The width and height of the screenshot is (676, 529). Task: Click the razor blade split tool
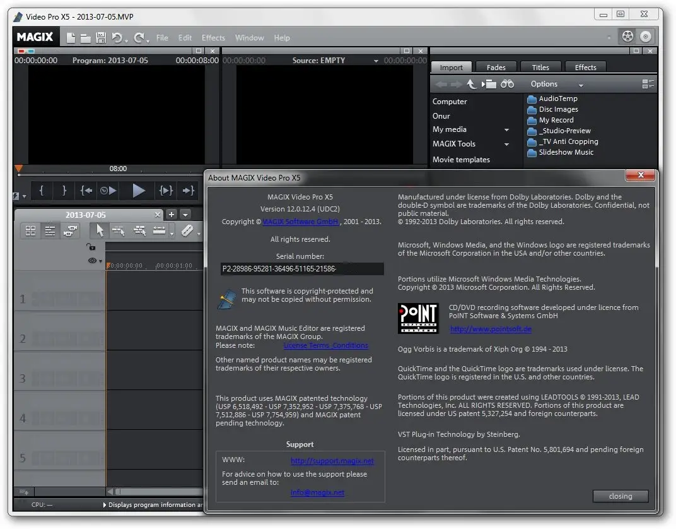[187, 231]
